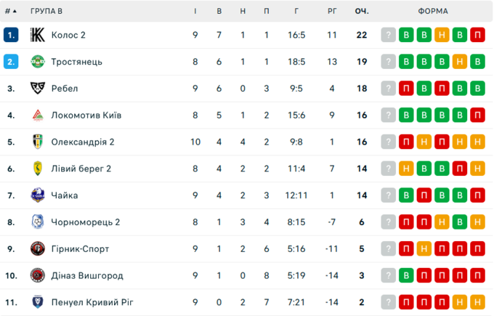Sort table by ОЧ. points column
This screenshot has width=494, height=316.
click(x=362, y=12)
